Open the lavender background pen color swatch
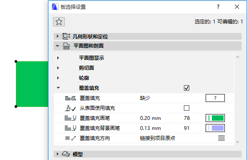Screen dimensions: 247x160 (x=215, y=128)
